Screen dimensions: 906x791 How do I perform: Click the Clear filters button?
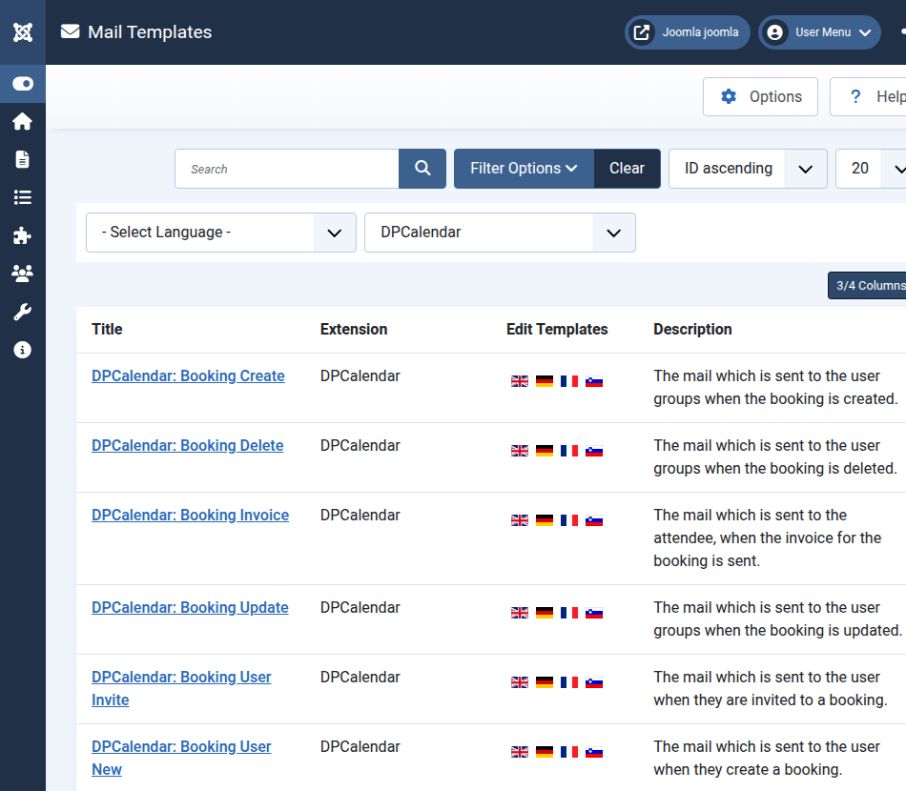(x=627, y=169)
